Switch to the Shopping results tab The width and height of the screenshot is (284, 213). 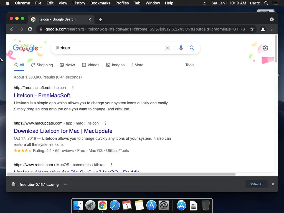pyautogui.click(x=42, y=65)
